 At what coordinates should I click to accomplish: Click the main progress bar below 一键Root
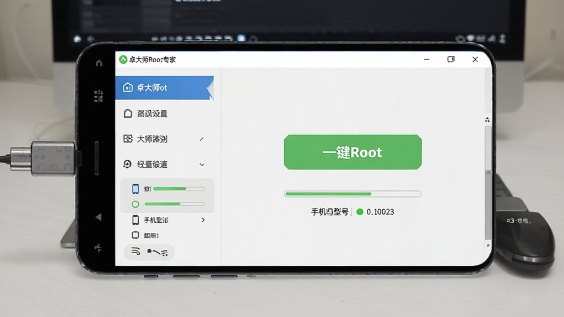click(x=352, y=194)
